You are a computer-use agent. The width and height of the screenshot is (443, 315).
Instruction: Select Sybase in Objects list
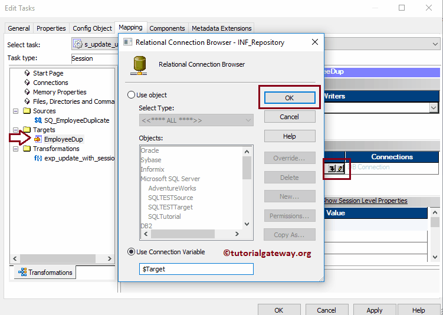pos(151,160)
